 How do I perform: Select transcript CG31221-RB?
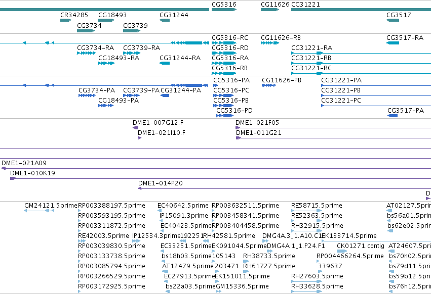(361, 63)
